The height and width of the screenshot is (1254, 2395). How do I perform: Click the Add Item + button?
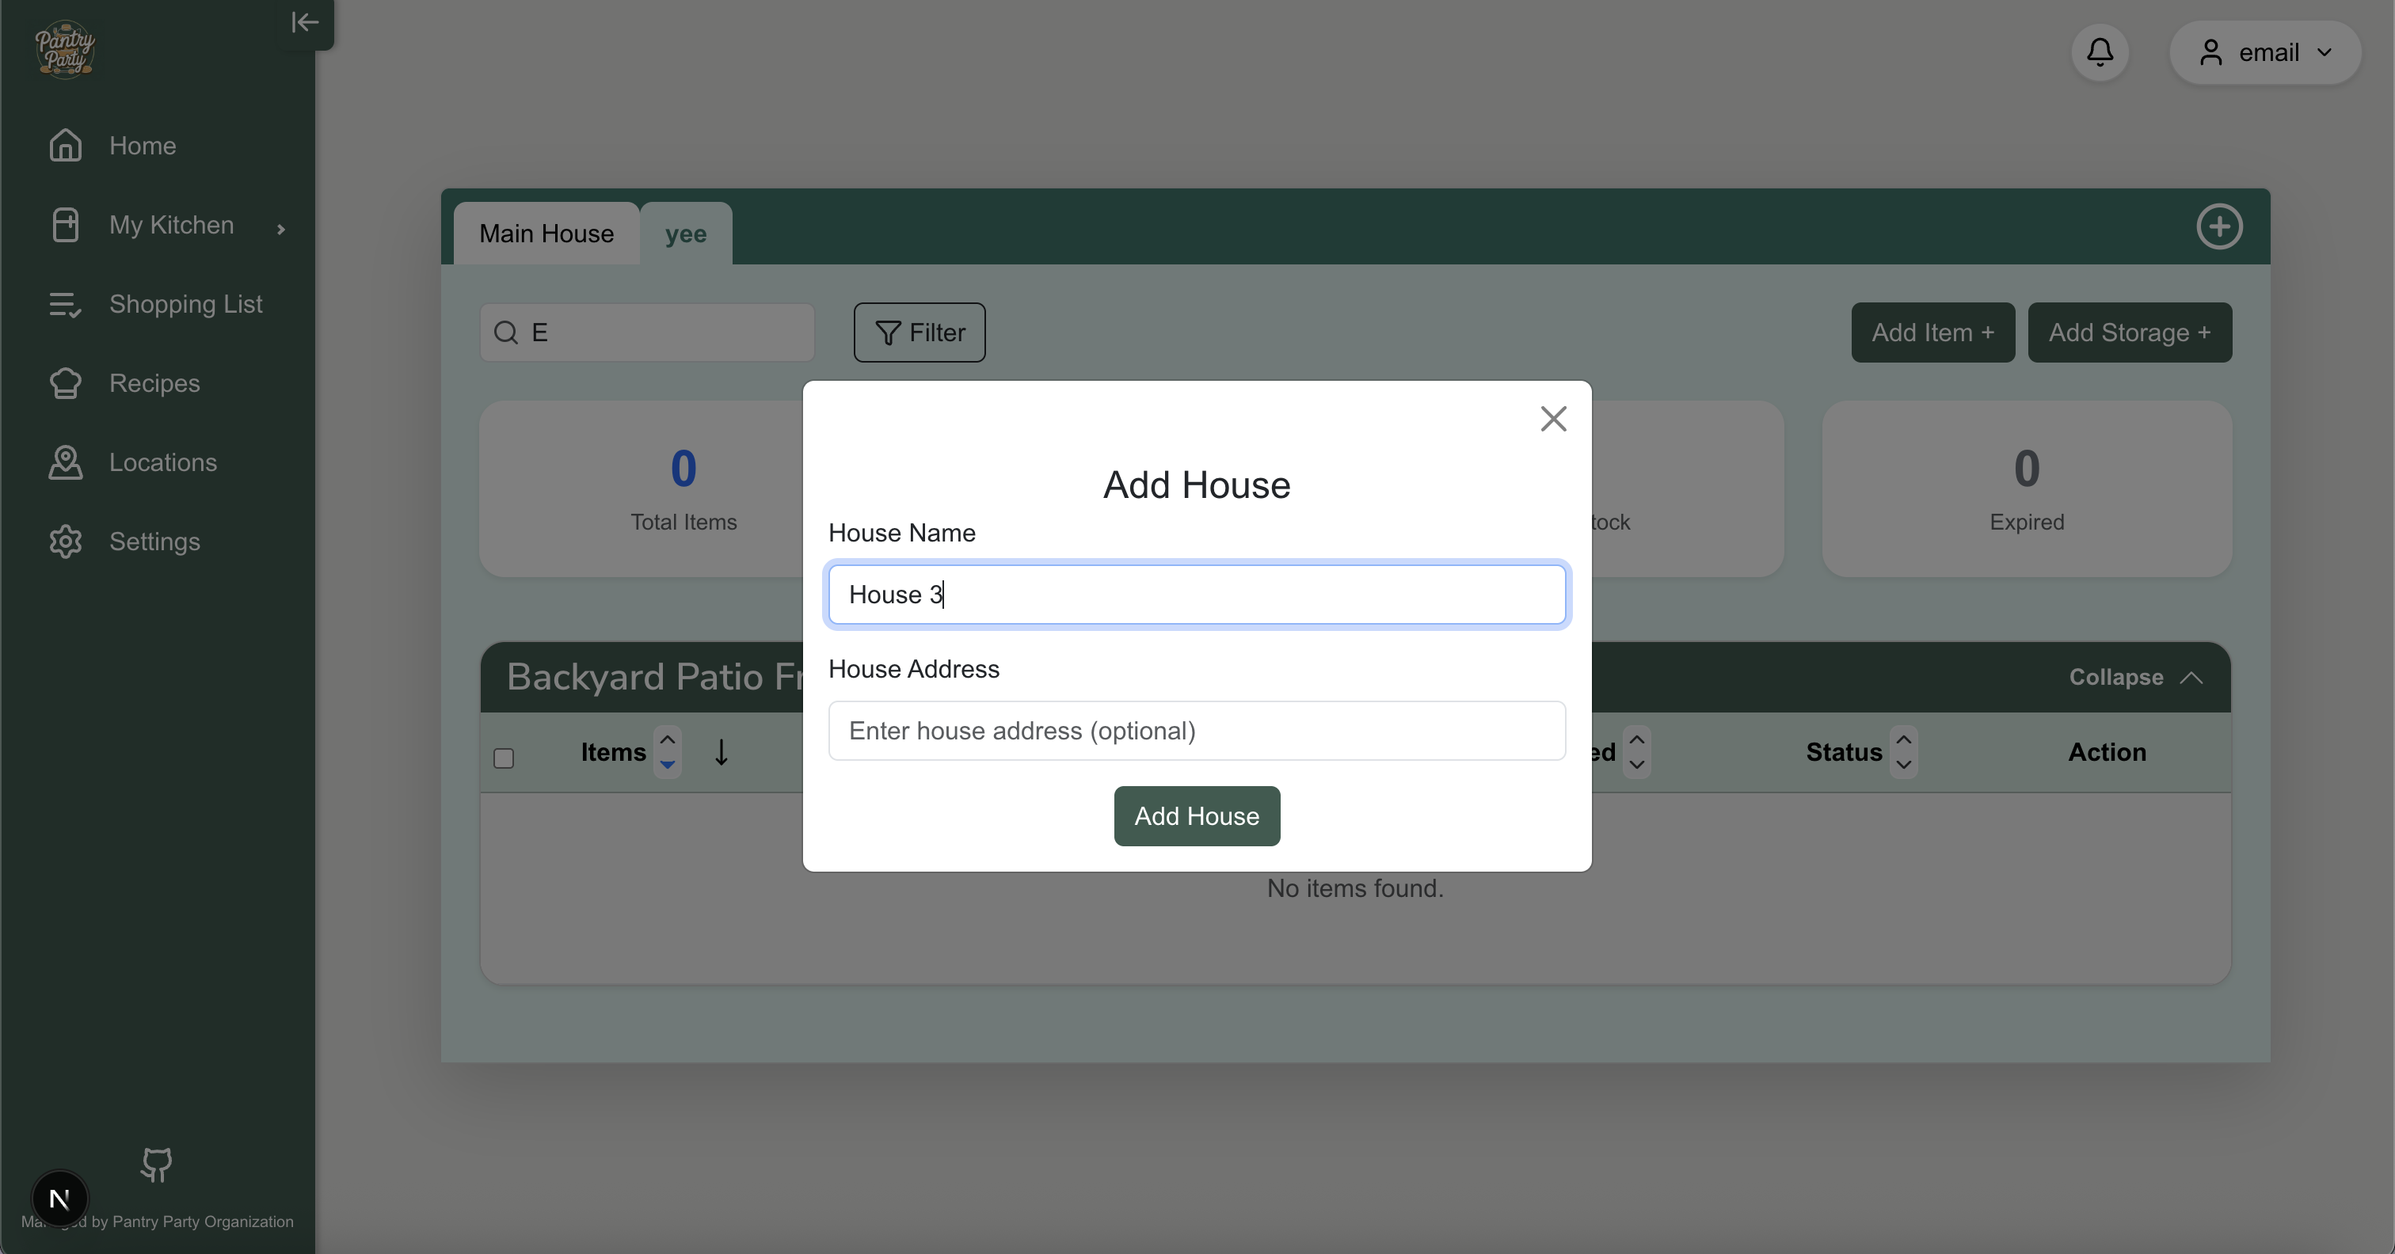click(1932, 332)
